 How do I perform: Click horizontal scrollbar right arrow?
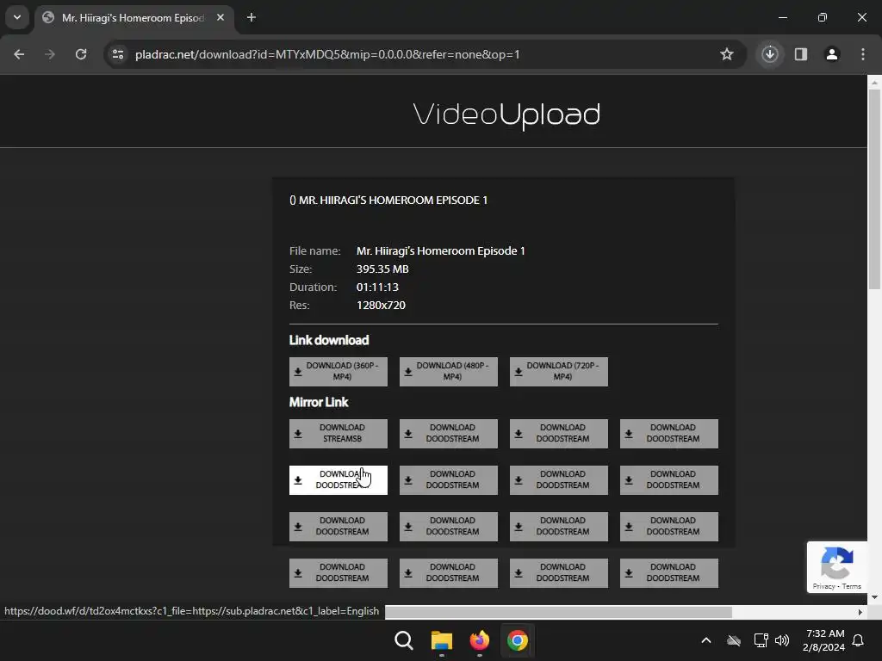860,612
